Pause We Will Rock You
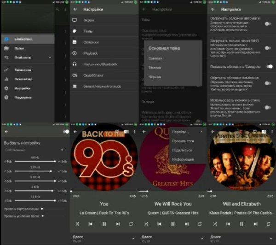This screenshot has width=276, height=245. pos(173,224)
